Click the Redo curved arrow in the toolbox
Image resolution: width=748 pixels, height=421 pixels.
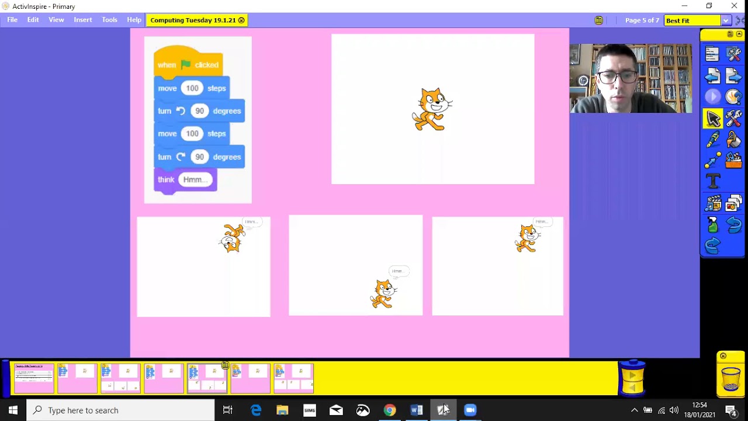(x=712, y=246)
